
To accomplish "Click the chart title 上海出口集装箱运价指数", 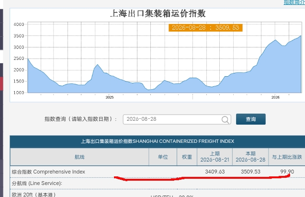I will (x=158, y=13).
